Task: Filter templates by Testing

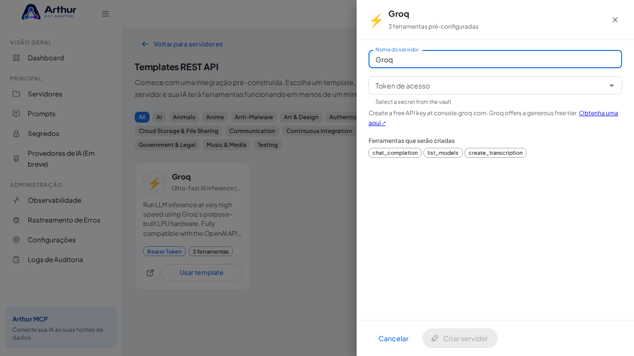Action: (267, 145)
